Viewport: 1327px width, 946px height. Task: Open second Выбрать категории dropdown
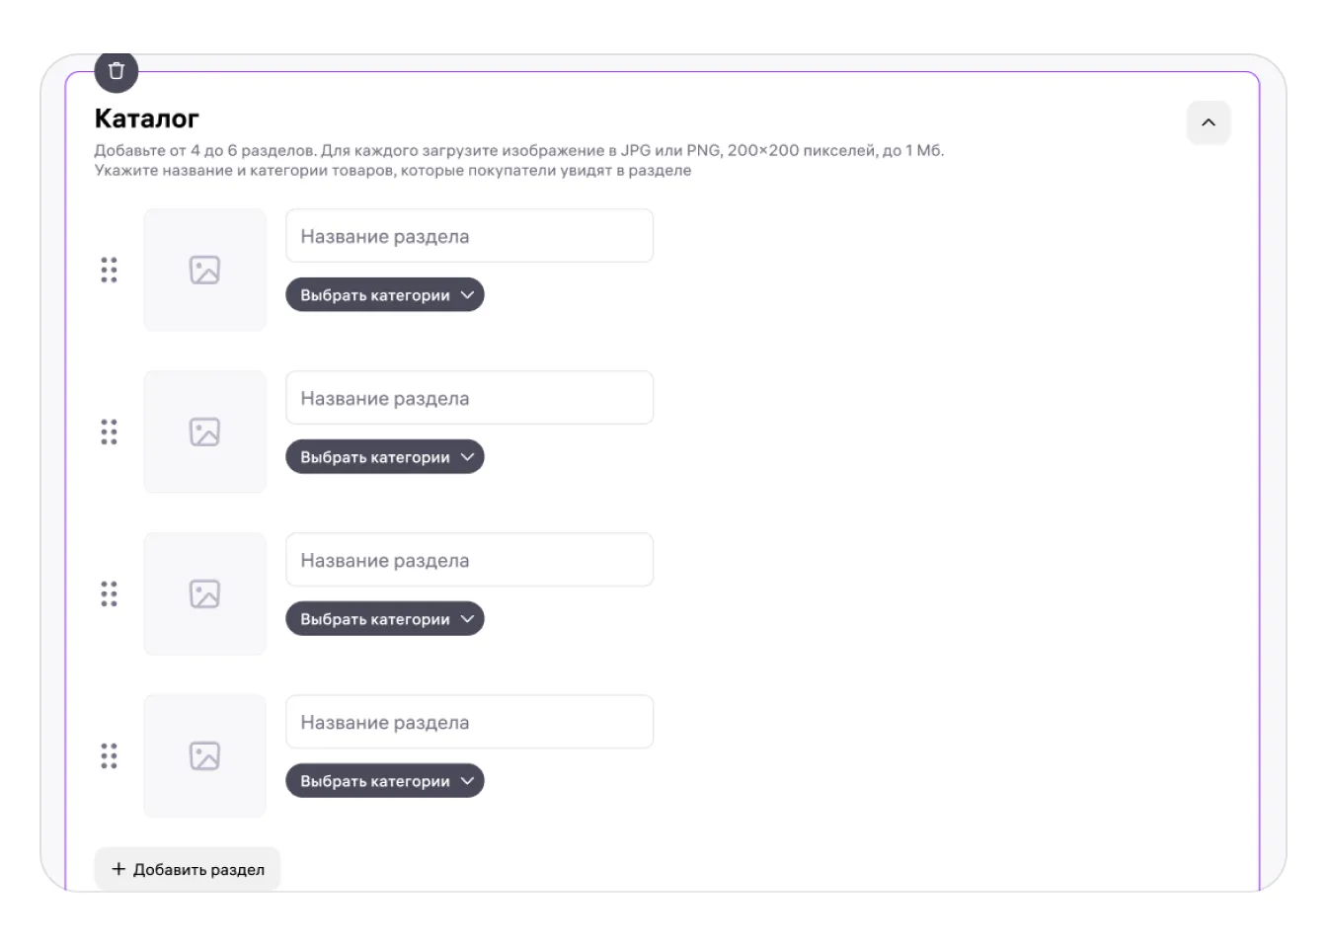point(385,457)
